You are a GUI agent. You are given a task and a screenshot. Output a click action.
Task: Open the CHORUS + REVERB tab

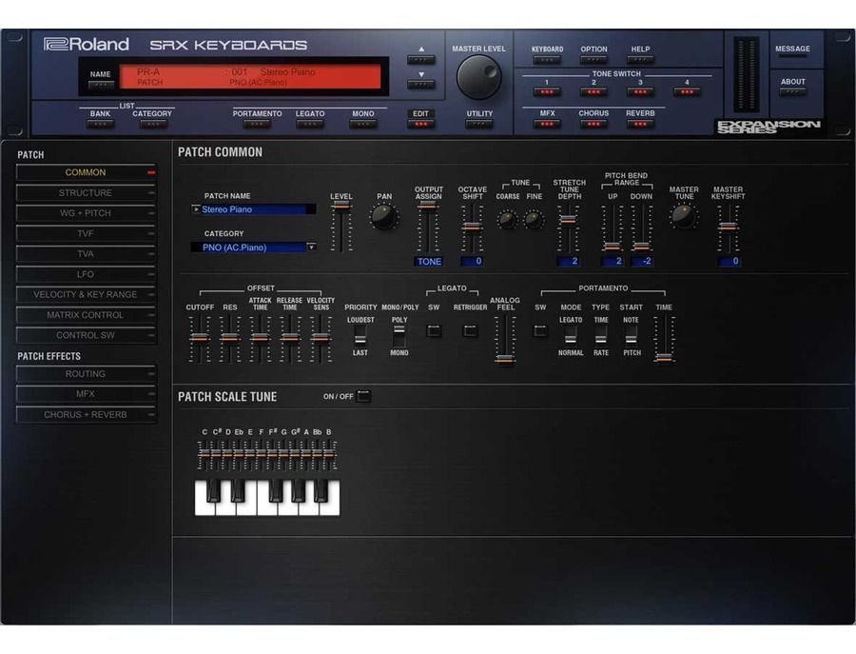[x=87, y=415]
